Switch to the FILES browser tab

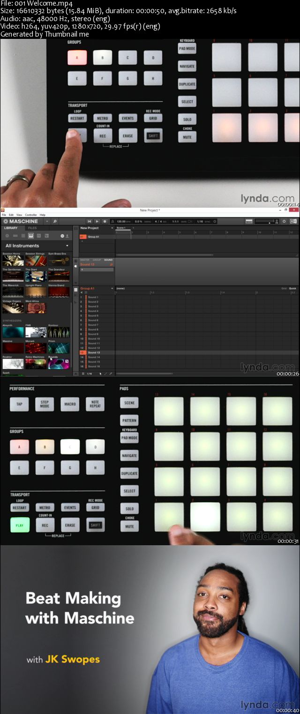[32, 228]
